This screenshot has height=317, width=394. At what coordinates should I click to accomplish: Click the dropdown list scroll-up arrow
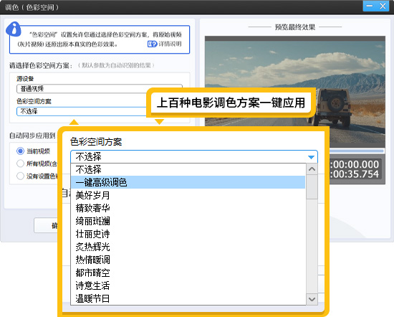pyautogui.click(x=312, y=169)
